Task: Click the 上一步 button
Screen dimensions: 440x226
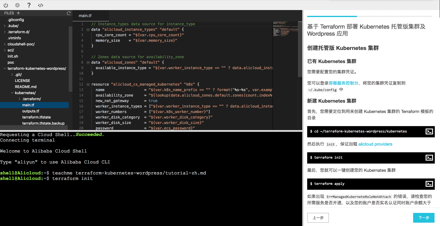Action: [318, 217]
